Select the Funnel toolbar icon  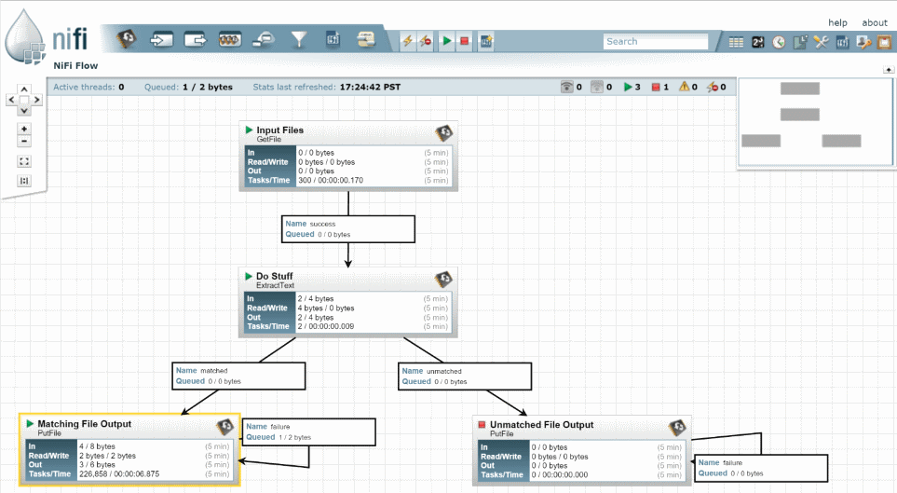(x=299, y=39)
